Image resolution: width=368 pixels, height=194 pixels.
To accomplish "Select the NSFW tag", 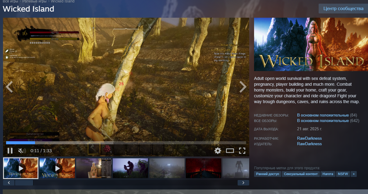I will [x=343, y=174].
